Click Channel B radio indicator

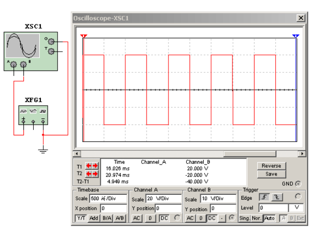(232, 218)
